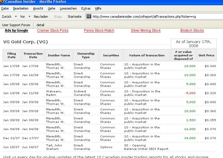This screenshot has width=223, height=158.
Task: Open the User Support Forum bookmark
Action: (16, 25)
